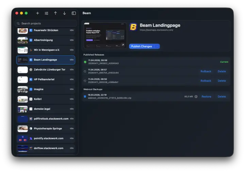The image size is (245, 172).
Task: Click the domeier.legal favicon icon
Action: (x=31, y=109)
